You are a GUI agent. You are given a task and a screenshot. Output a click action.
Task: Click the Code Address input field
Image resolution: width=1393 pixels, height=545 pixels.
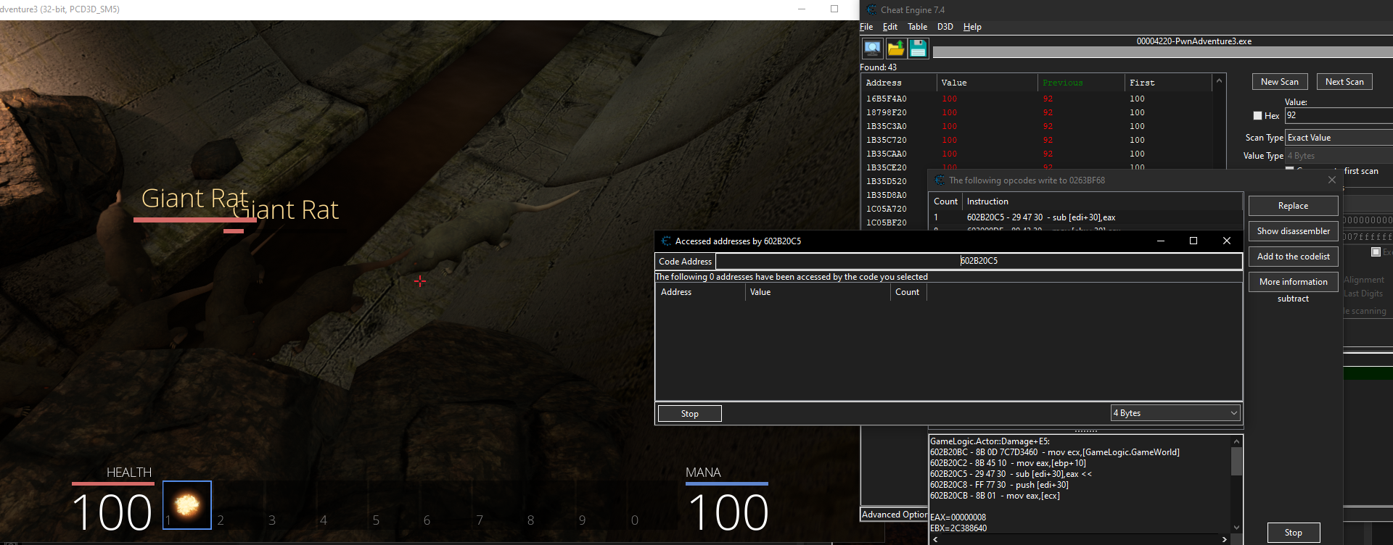click(x=979, y=261)
